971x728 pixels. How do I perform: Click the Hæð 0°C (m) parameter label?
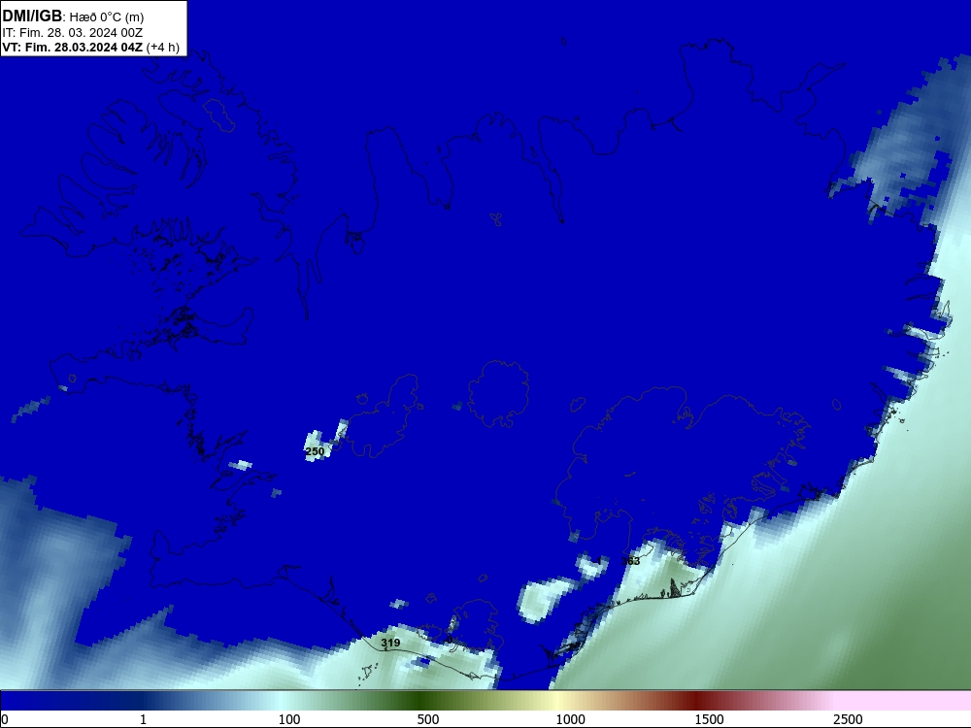(107, 17)
